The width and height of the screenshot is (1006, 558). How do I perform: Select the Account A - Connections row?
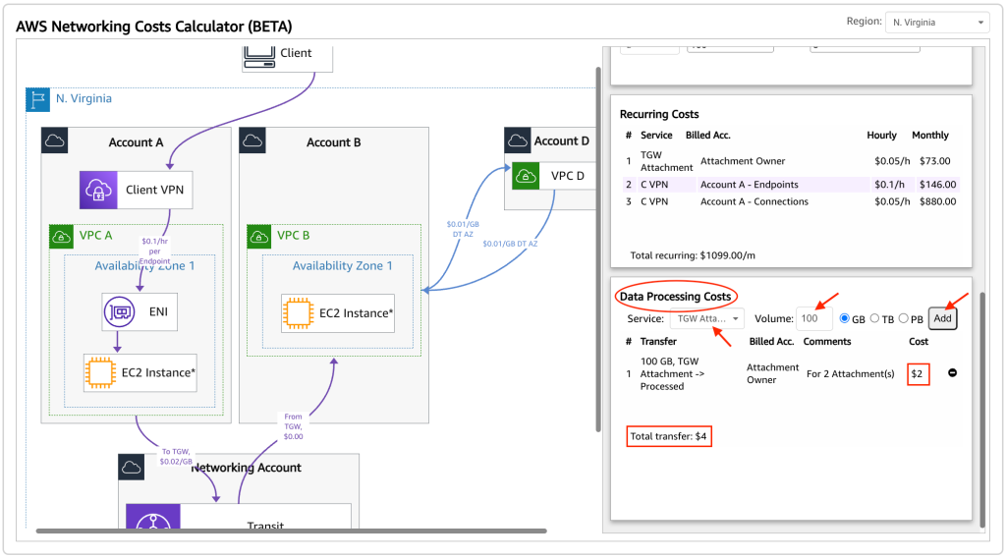pyautogui.click(x=791, y=201)
